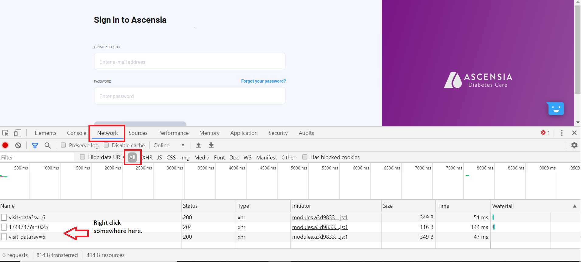Click the page vertical scrollbar thumb

[577, 50]
